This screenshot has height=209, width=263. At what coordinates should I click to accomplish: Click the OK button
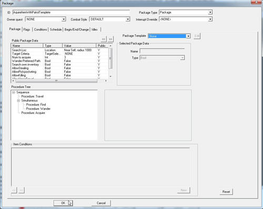click(63, 203)
